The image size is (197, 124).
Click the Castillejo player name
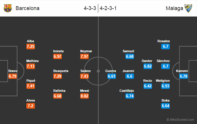(x=127, y=91)
